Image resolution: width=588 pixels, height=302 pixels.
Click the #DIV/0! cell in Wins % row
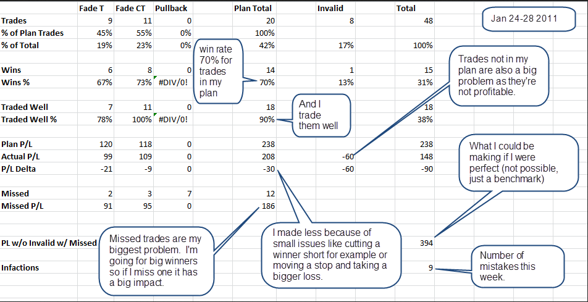tap(172, 83)
